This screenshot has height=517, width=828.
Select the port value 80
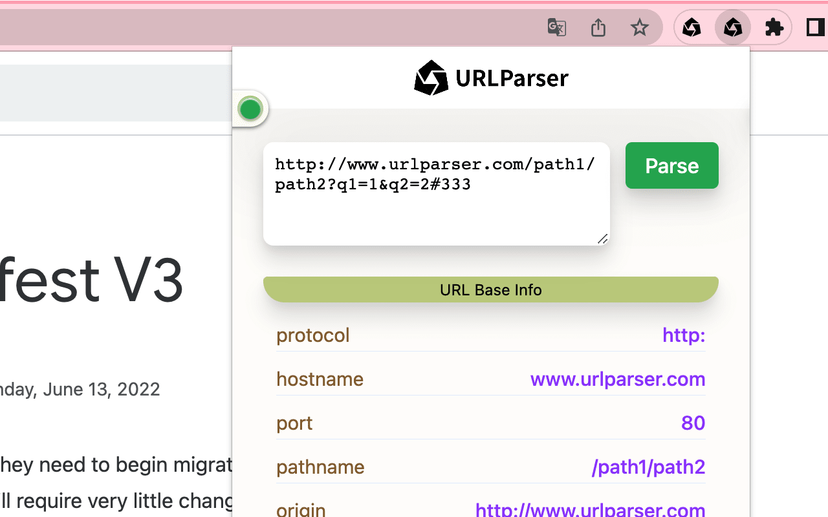pos(693,423)
